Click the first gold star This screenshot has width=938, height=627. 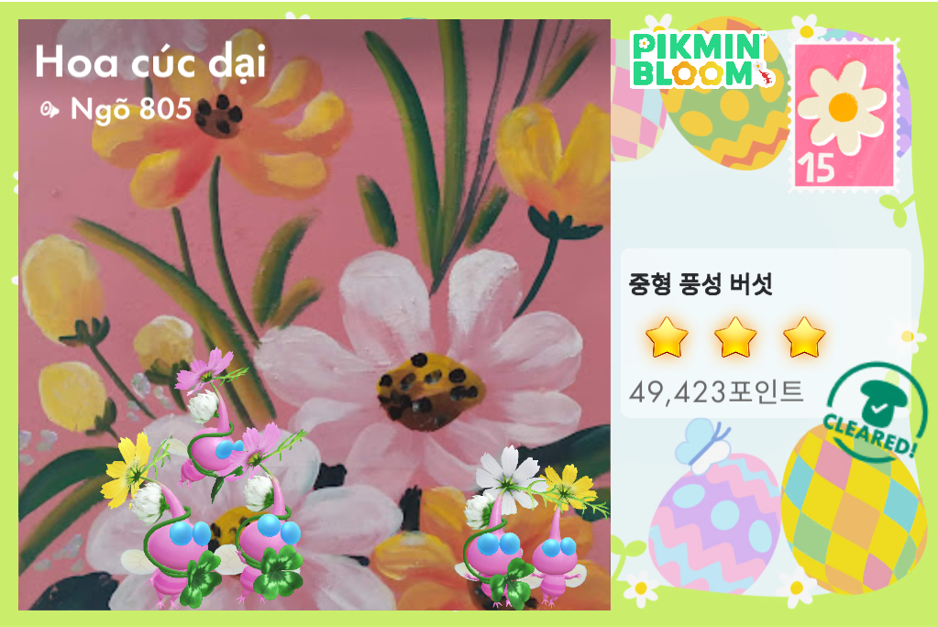tap(667, 337)
